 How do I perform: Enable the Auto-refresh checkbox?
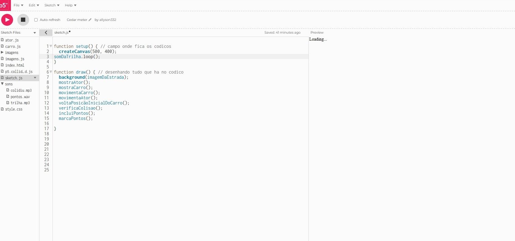click(x=36, y=20)
